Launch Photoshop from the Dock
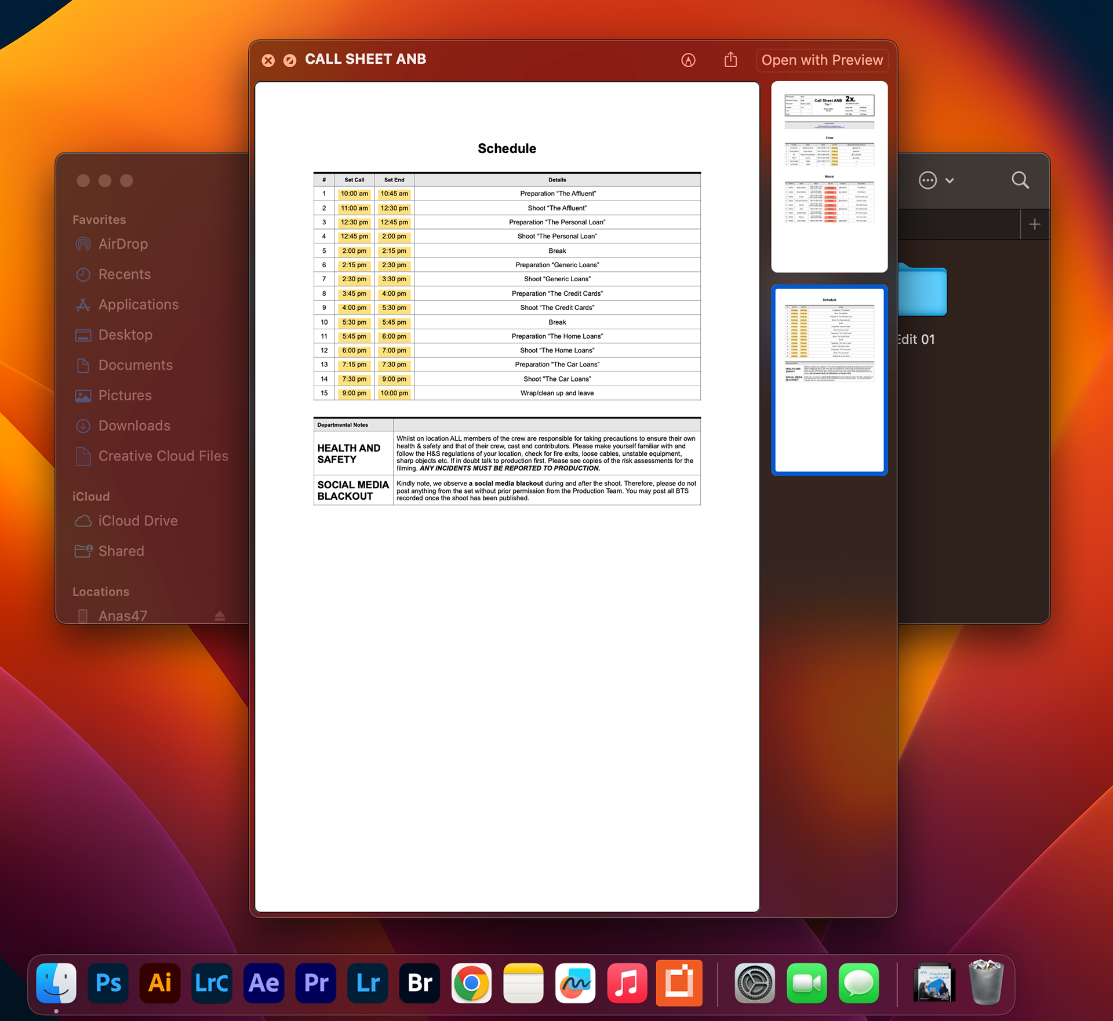 (108, 983)
